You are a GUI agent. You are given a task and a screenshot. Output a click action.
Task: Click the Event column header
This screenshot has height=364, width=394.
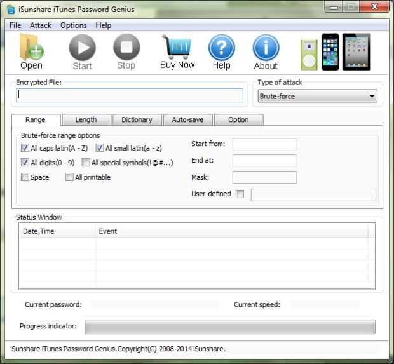click(232, 231)
